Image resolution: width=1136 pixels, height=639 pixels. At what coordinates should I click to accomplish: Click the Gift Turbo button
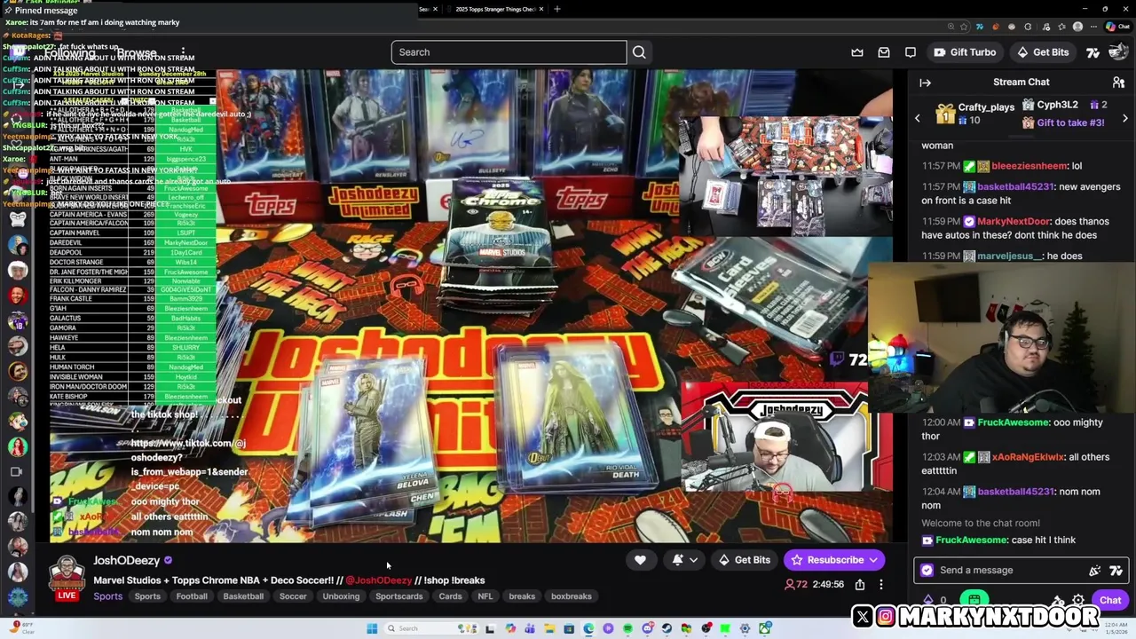coord(964,52)
